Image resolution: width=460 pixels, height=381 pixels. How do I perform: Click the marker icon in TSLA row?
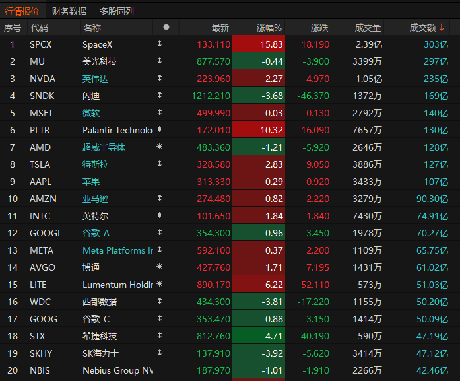click(160, 164)
